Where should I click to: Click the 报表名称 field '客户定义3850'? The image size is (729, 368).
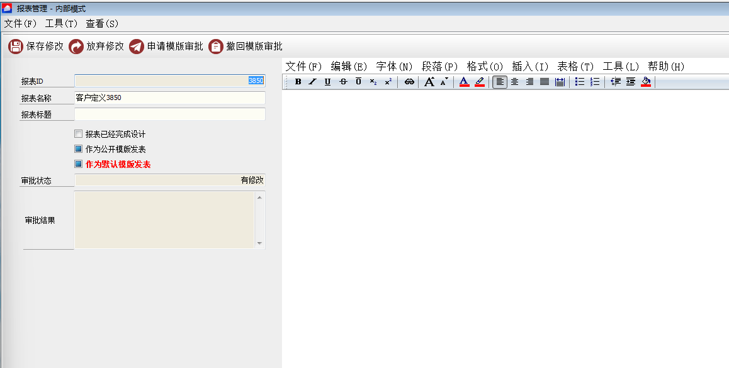pos(170,98)
